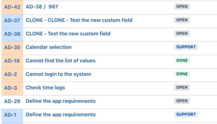The height and width of the screenshot is (124, 217).
Task: Click the SUPPORT status badge for AD-35
Action: click(x=186, y=47)
